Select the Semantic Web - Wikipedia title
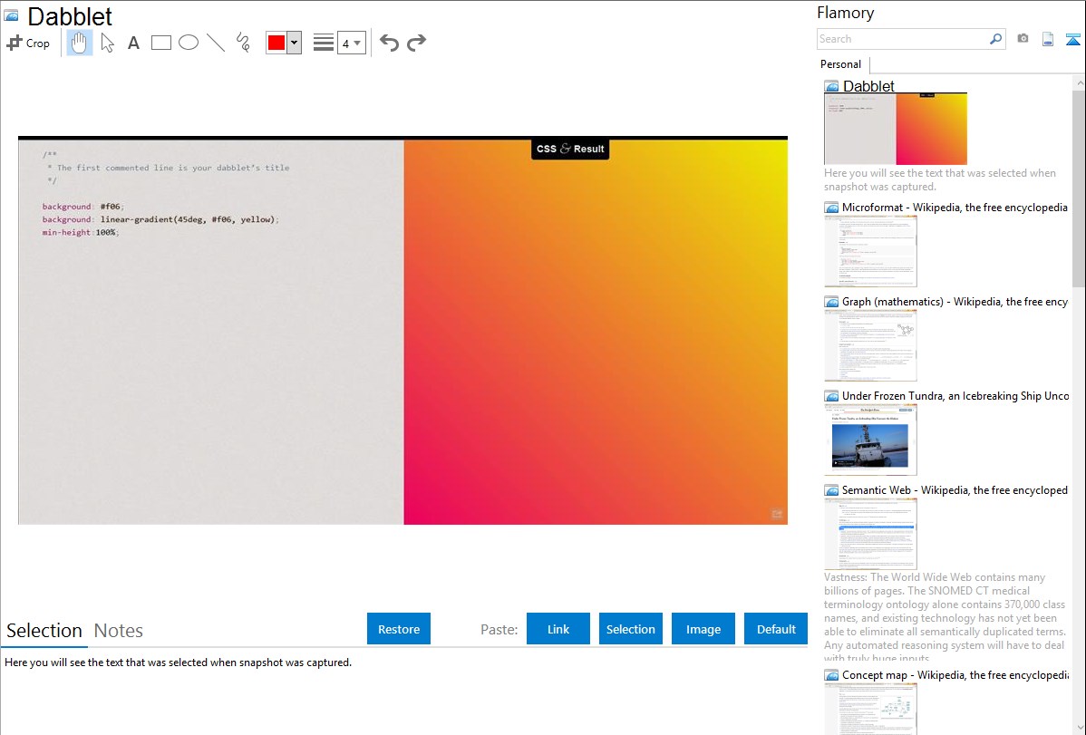The width and height of the screenshot is (1086, 735). tap(955, 489)
